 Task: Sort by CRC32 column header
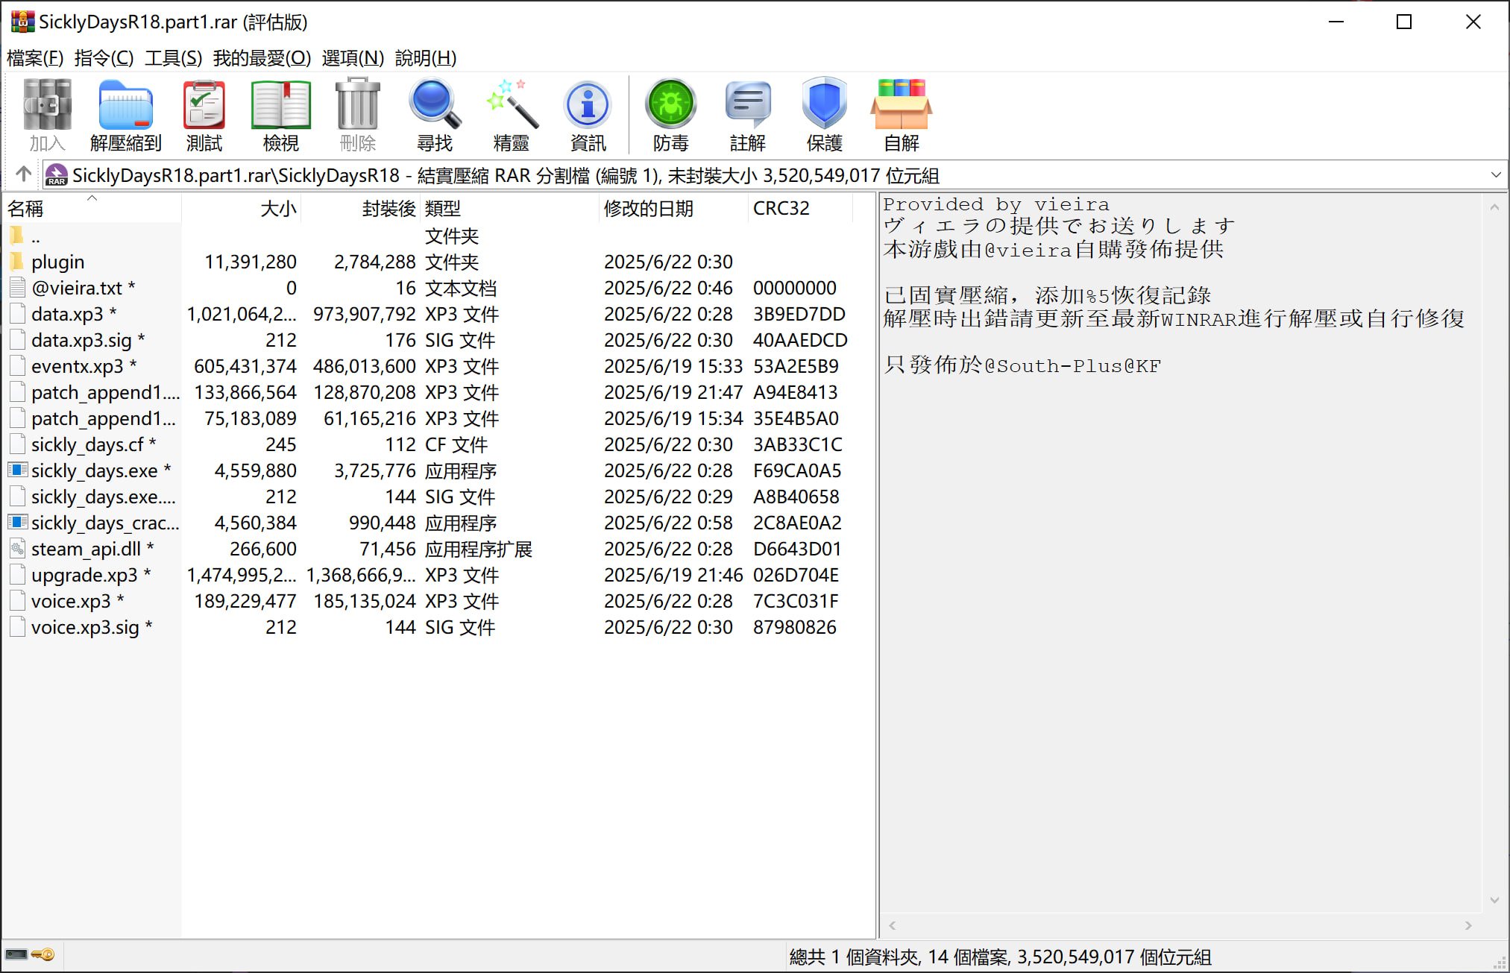coord(781,209)
